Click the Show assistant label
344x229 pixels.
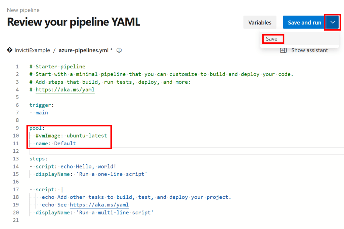[x=309, y=50]
